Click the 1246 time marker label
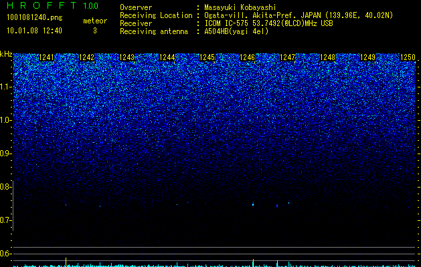This screenshot has width=421, height=267. point(247,57)
